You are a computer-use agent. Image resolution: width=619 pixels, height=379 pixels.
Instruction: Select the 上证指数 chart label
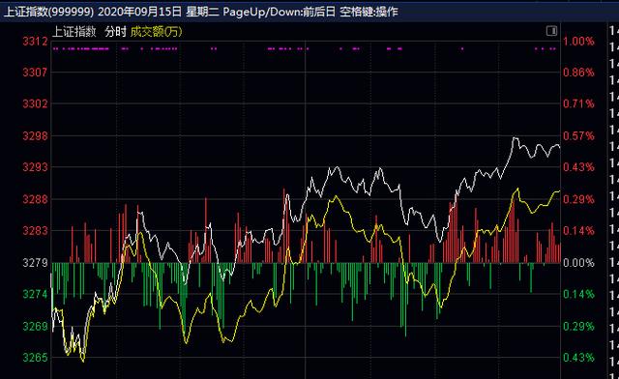(74, 32)
